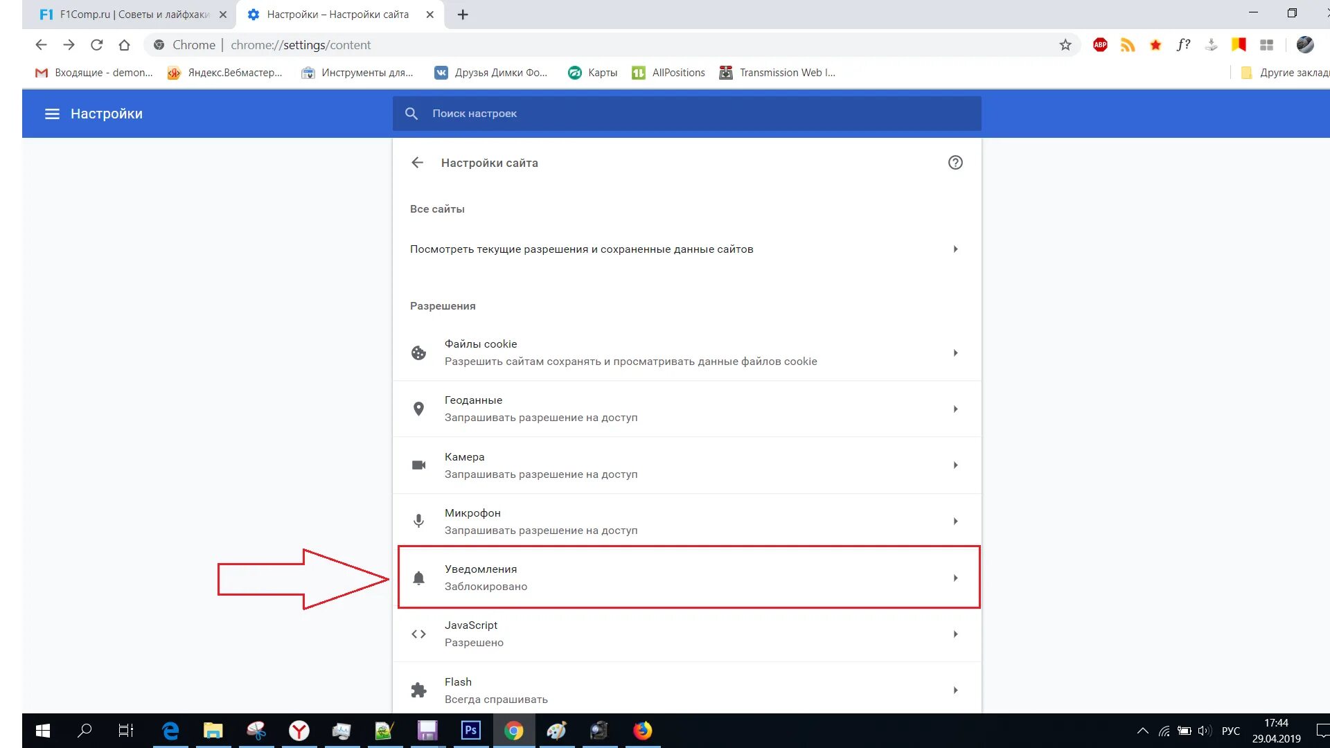Toggle microphone access permission setting
Screen dimensions: 1330x748
(x=952, y=522)
